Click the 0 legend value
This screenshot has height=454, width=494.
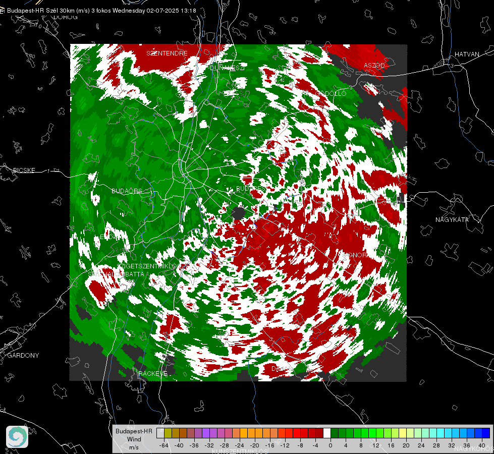click(x=331, y=445)
